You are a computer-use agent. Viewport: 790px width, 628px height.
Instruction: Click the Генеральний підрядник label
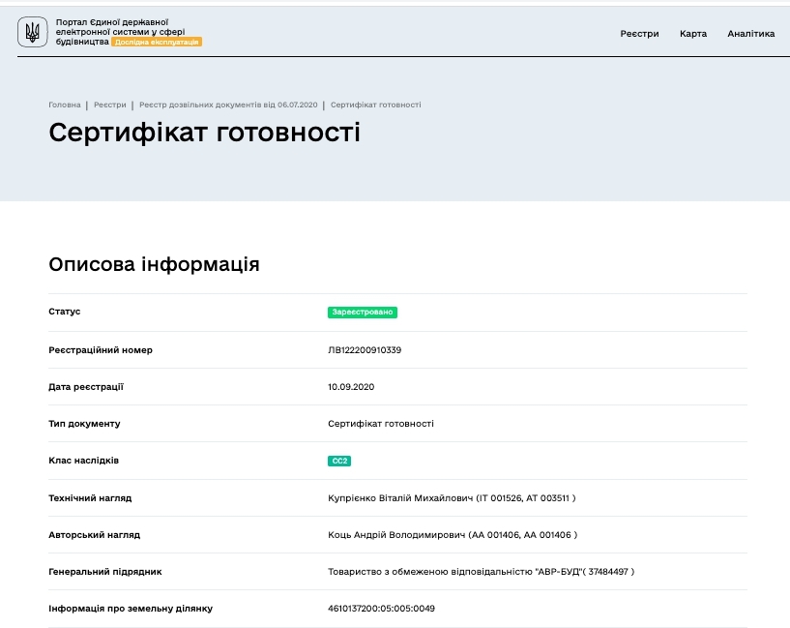104,572
